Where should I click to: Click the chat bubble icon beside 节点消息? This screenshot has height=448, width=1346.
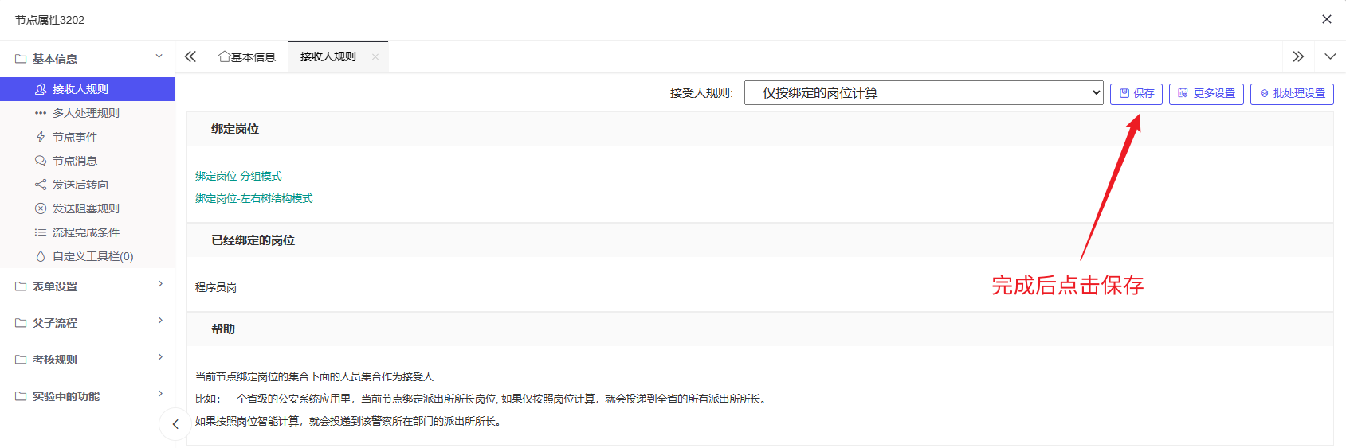tap(41, 161)
